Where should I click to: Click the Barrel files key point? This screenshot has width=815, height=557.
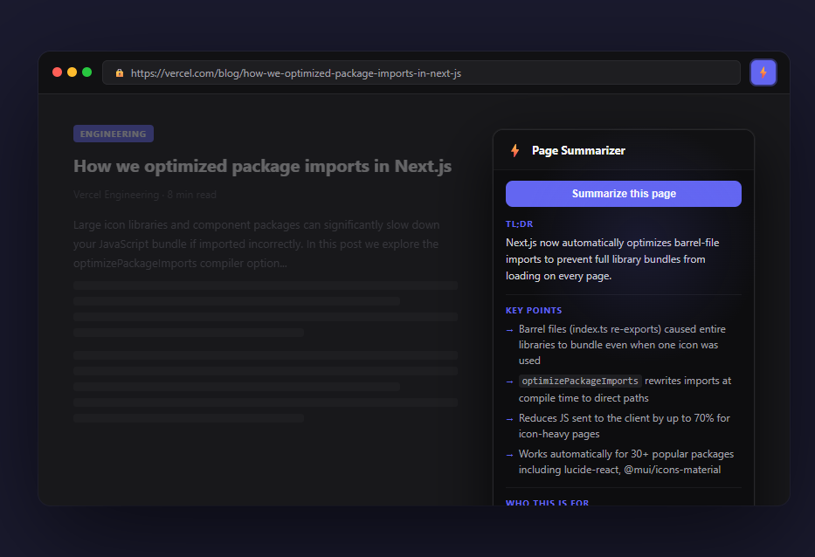coord(622,345)
